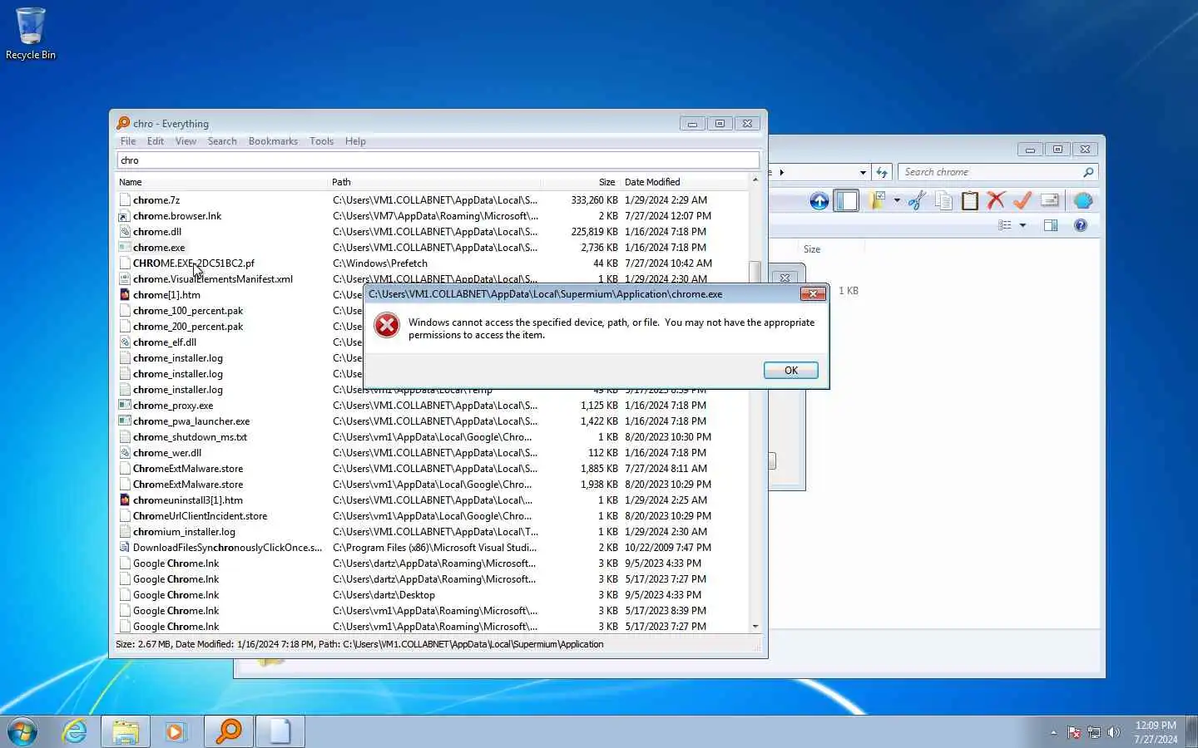Select chrome.VisualElementsManifest.xml result
The height and width of the screenshot is (748, 1198).
point(213,279)
